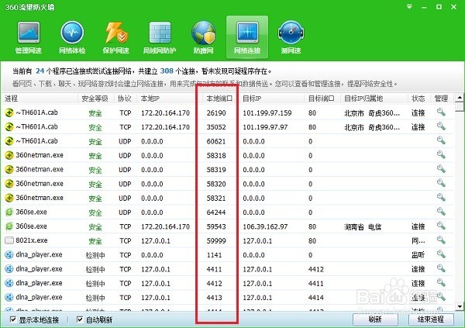Screen dimensions: 465x328
Task: Click the manage wrench for port 58319 row
Action: click(441, 169)
